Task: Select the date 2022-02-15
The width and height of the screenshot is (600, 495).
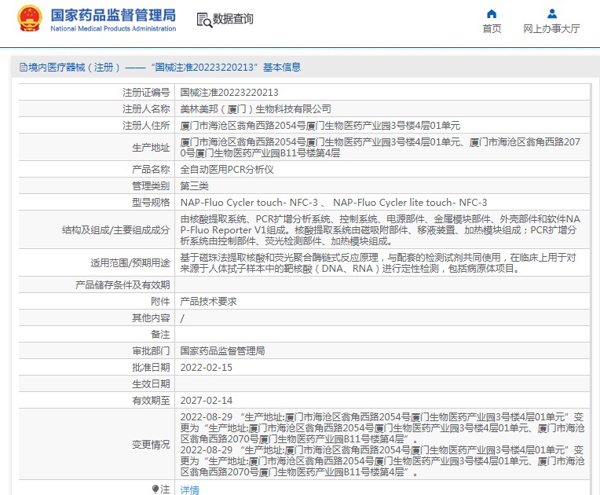Action: (207, 367)
